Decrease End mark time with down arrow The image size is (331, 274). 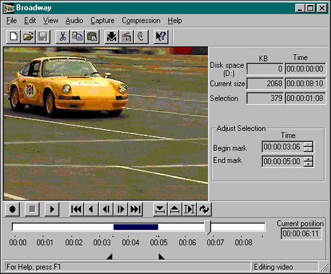click(x=308, y=164)
